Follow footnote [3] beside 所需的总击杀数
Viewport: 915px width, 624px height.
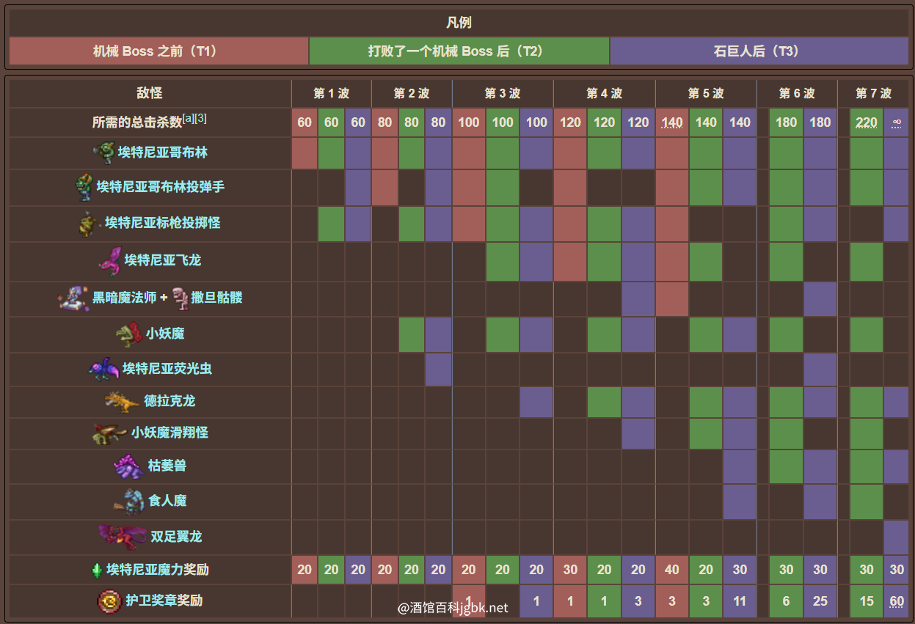tap(200, 118)
